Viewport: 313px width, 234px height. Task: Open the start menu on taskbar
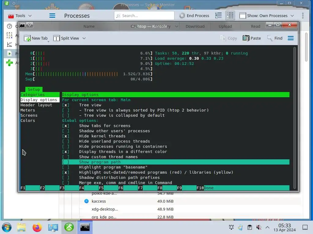point(7,227)
